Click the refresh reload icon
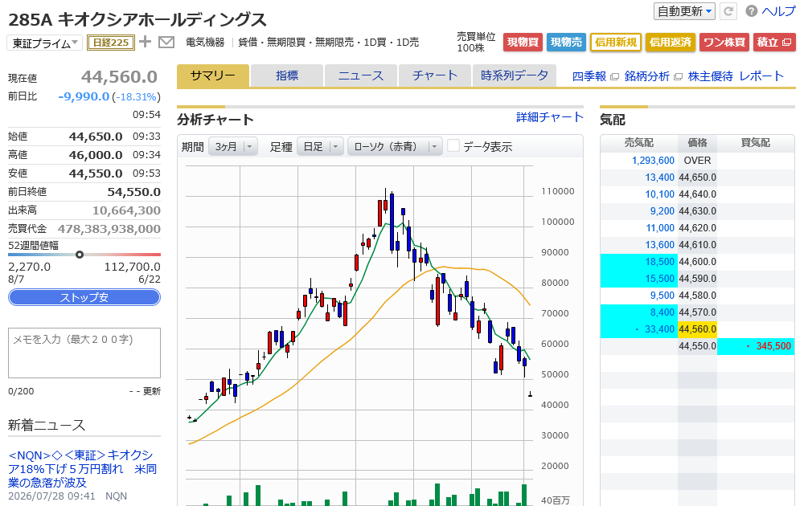Image resolution: width=804 pixels, height=506 pixels. (x=728, y=11)
